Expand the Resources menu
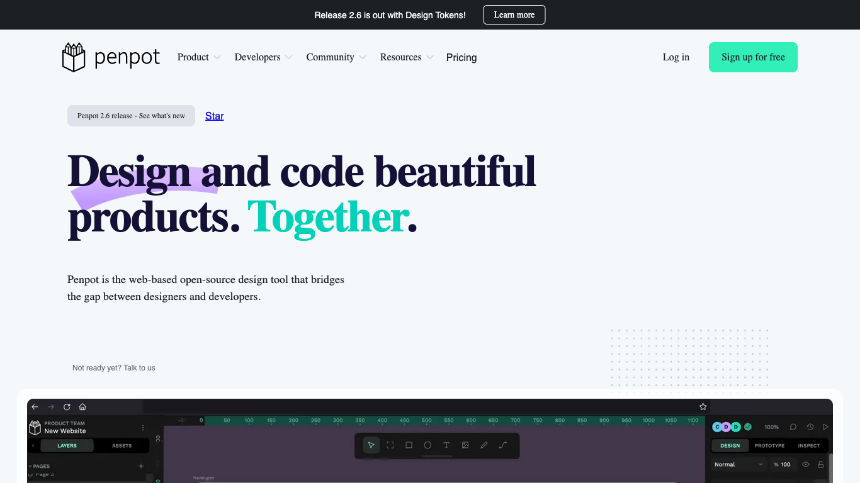The image size is (860, 483). pos(407,57)
